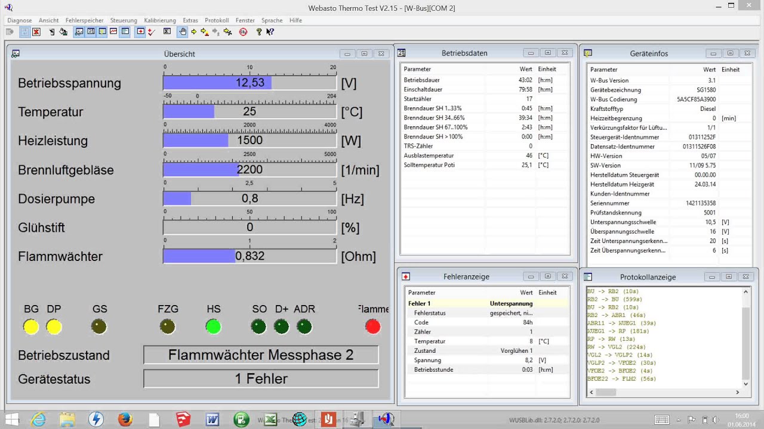Open Betriebsdaten view toolbar icon
Image resolution: width=764 pixels, height=429 pixels.
91,32
